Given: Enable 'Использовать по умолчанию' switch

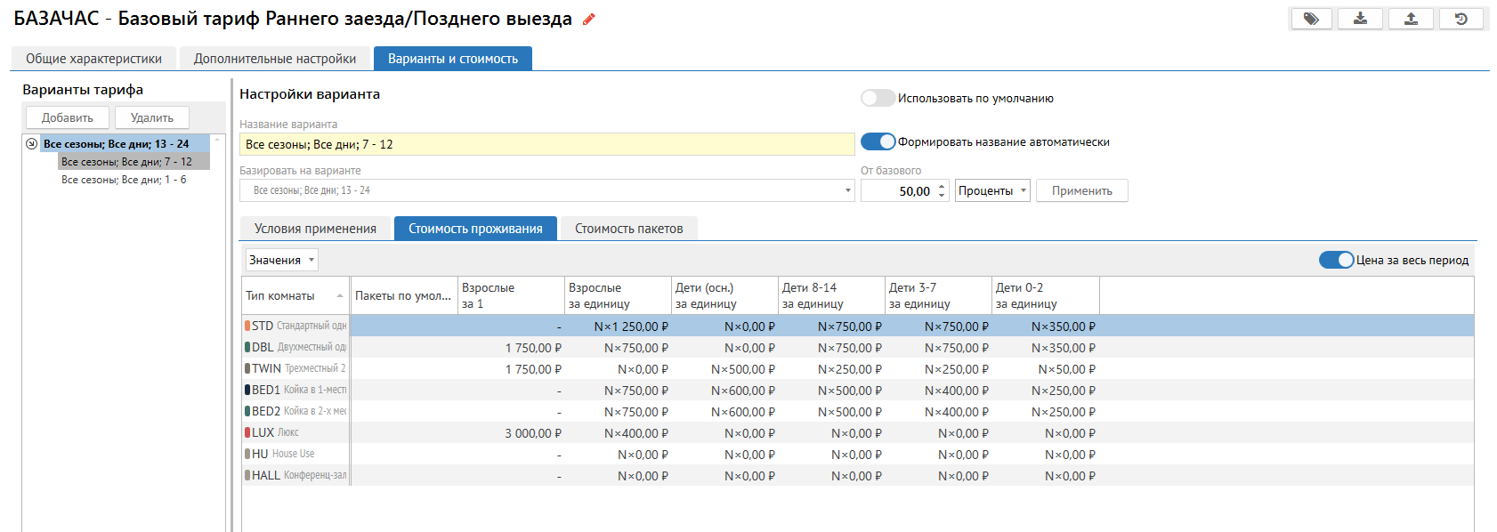Looking at the screenshot, I should tap(877, 99).
